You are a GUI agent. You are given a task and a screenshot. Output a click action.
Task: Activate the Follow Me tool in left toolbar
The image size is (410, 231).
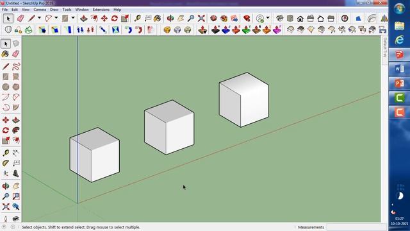click(16, 130)
